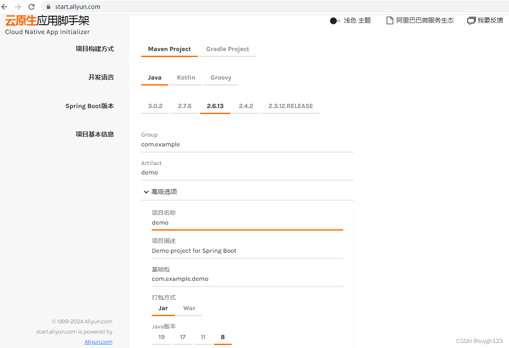Select Spring Boot version 2.7.6
Image resolution: width=509 pixels, height=348 pixels.
click(x=185, y=106)
